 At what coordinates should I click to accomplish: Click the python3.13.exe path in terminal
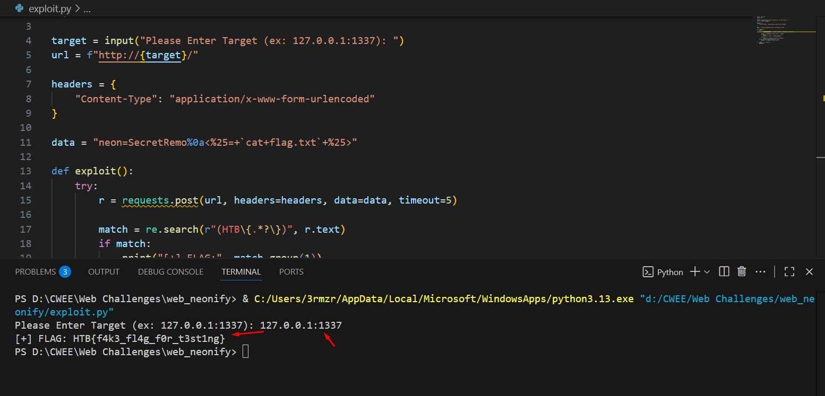(x=444, y=299)
